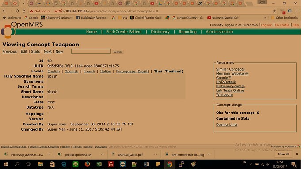305x169 pixels.
Task: Open the Administration menu item
Action: [219, 32]
